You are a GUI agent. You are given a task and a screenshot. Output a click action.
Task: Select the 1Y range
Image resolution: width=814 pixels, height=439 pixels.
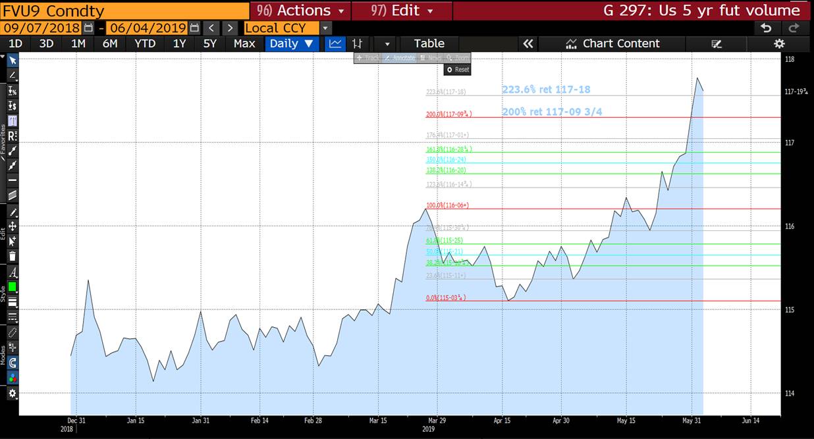click(179, 43)
